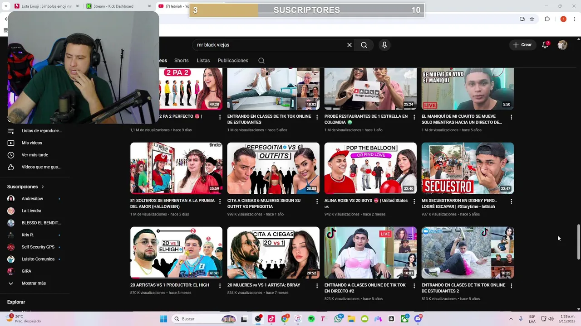Click the page vertical scrollbar thumb
Image resolution: width=581 pixels, height=326 pixels.
(x=578, y=242)
